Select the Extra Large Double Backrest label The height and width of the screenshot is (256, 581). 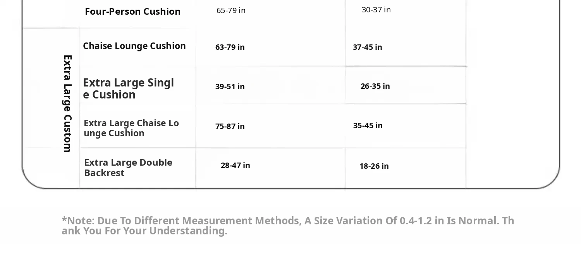tap(128, 168)
